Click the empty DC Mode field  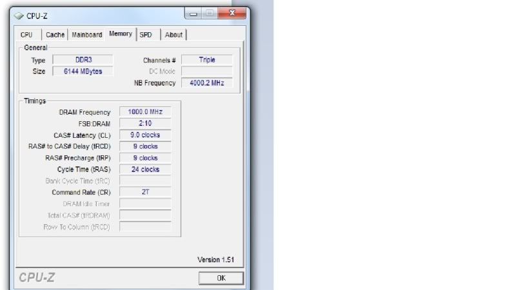click(207, 72)
